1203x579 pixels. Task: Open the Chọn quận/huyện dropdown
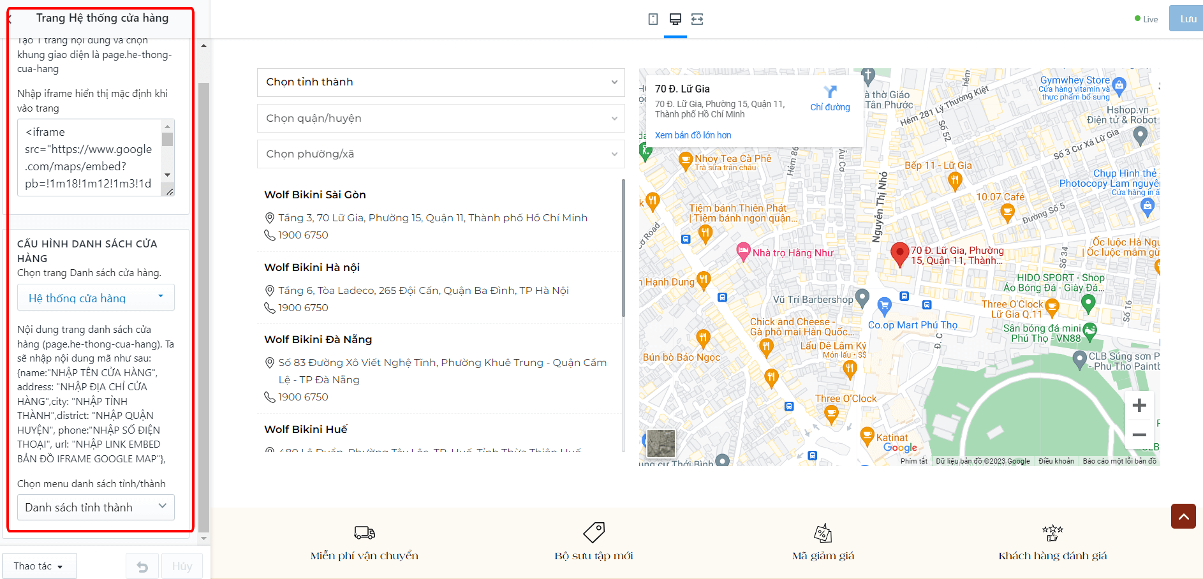coord(441,118)
